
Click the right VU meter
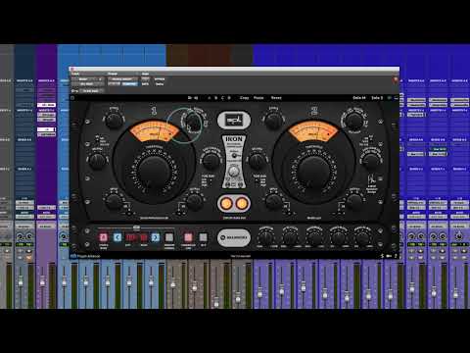coord(313,131)
